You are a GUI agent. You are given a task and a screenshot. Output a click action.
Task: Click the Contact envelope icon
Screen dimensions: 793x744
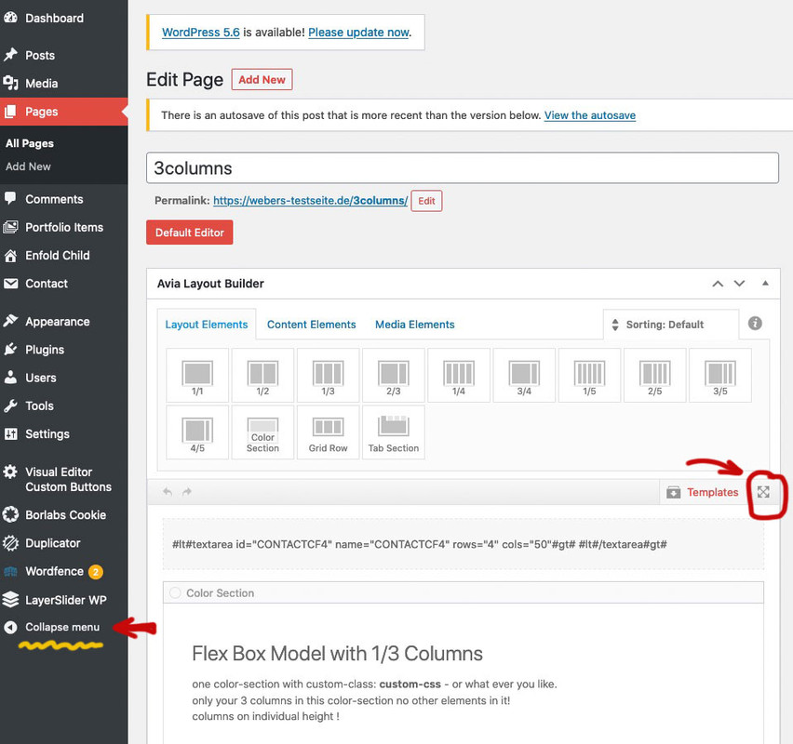[10, 284]
